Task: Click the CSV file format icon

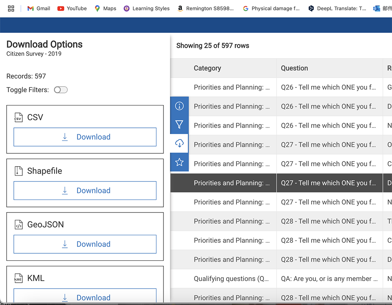Action: coord(18,117)
